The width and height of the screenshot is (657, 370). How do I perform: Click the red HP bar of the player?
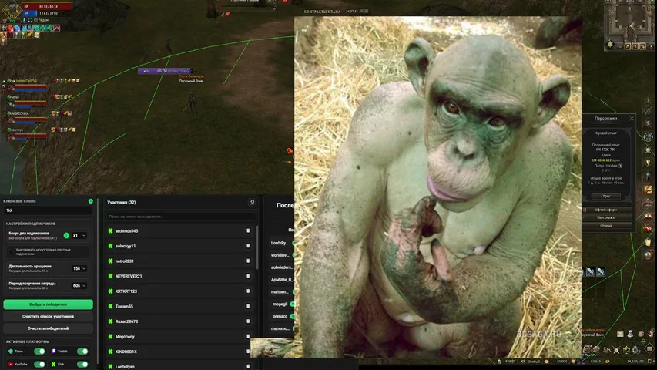pos(47,7)
